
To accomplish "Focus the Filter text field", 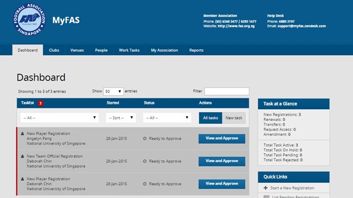I will point(227,91).
